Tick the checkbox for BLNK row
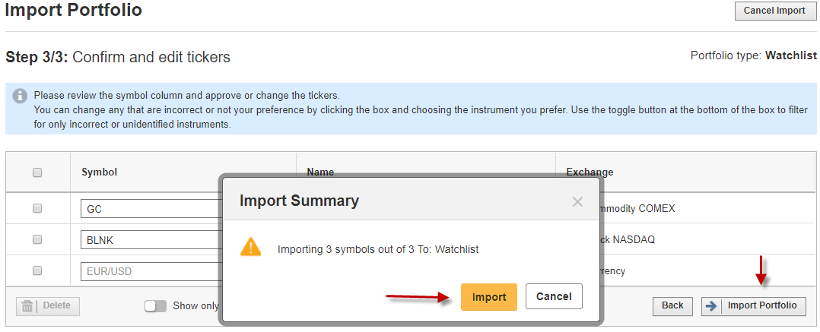Viewport: 820px width, 332px height. [37, 239]
